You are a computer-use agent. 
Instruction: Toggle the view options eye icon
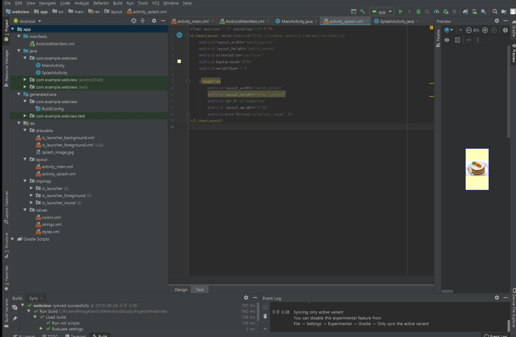click(x=447, y=40)
